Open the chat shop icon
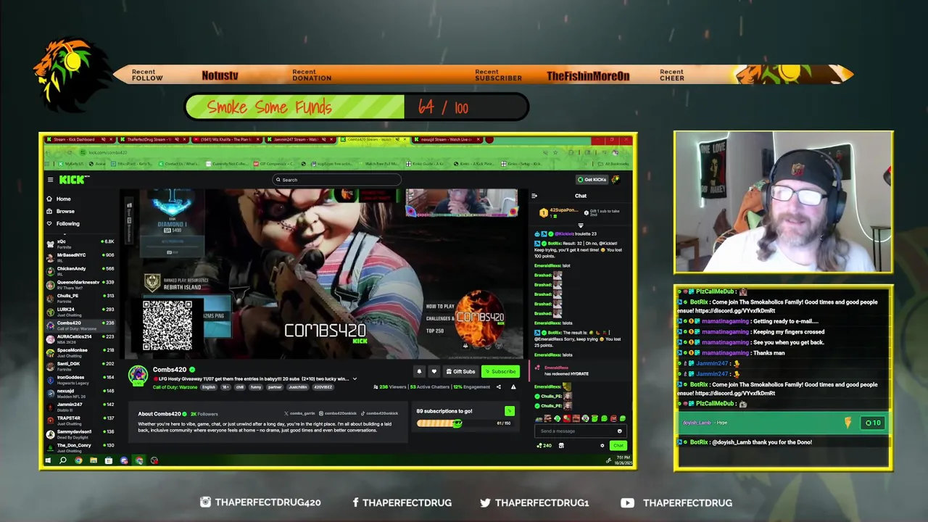This screenshot has width=928, height=522. (x=561, y=445)
